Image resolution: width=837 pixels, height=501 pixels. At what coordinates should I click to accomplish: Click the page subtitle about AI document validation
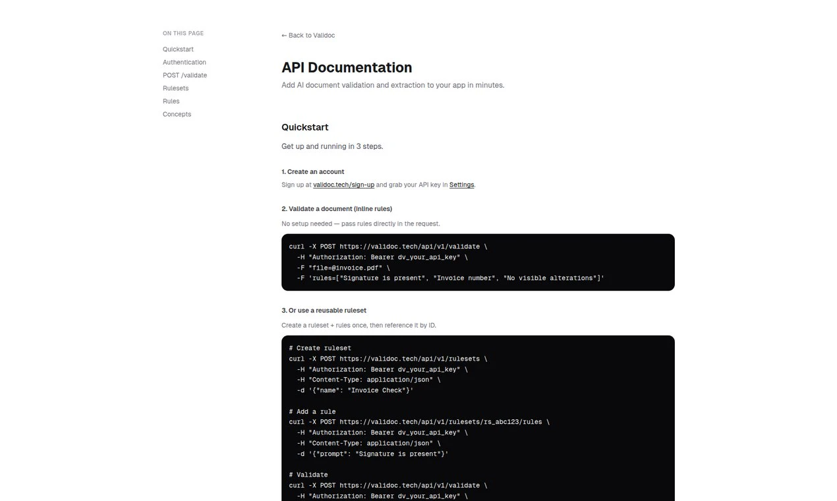[x=393, y=84]
